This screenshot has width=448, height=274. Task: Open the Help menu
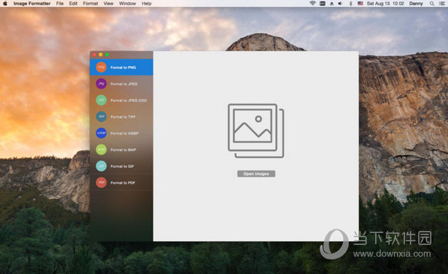click(x=146, y=3)
